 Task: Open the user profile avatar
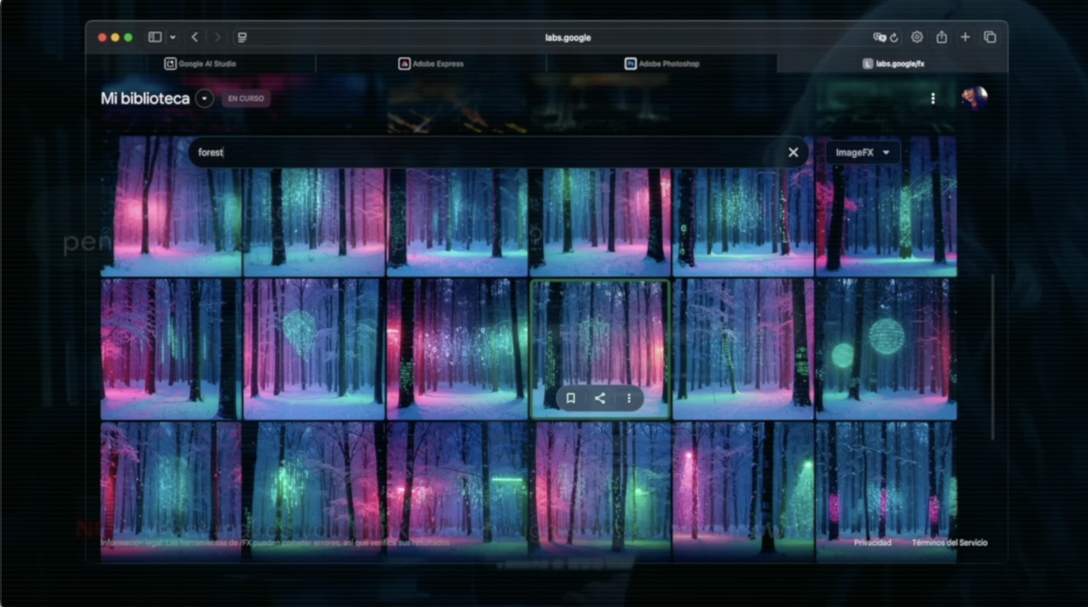tap(974, 98)
